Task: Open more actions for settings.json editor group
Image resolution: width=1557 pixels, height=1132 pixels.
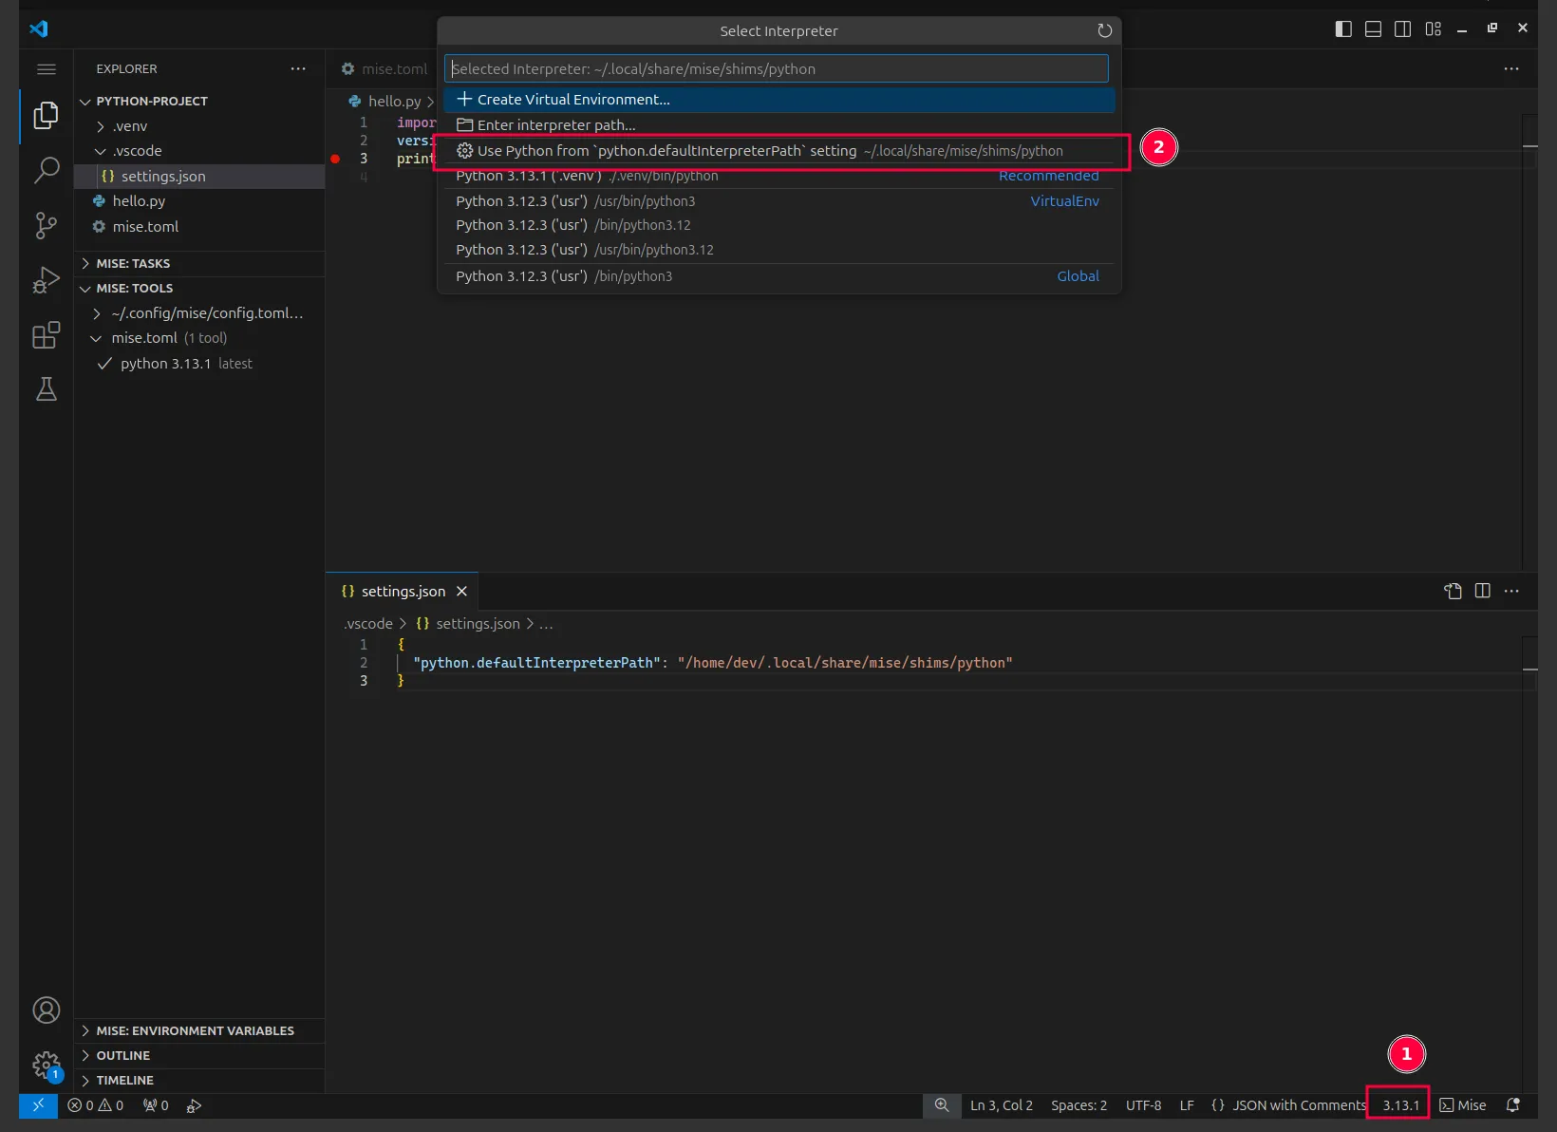Action: click(1511, 591)
